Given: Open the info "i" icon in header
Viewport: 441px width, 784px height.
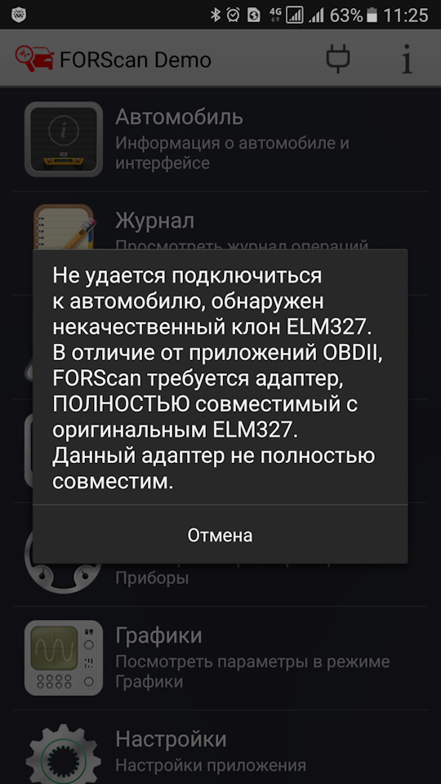Looking at the screenshot, I should point(408,59).
